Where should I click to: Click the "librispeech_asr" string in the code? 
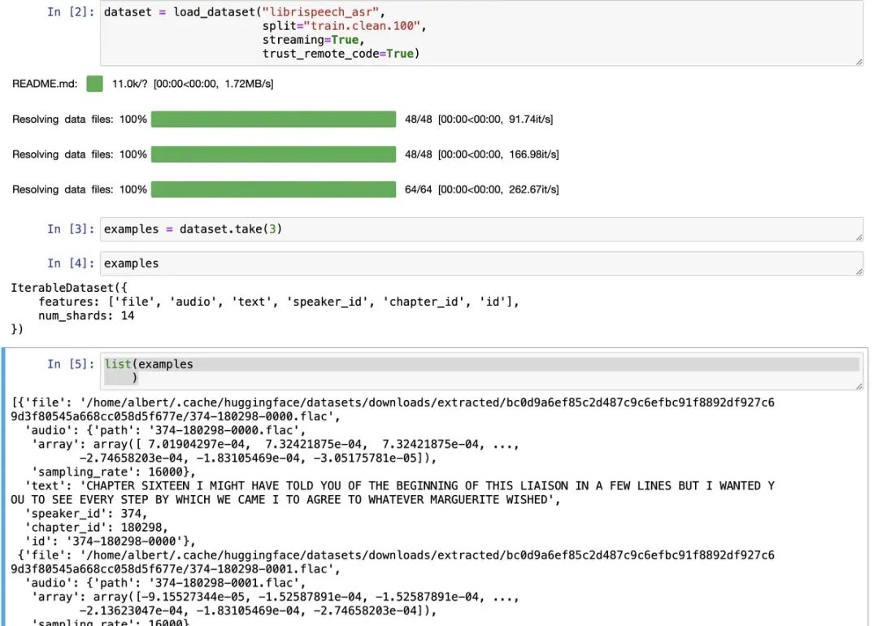(320, 12)
